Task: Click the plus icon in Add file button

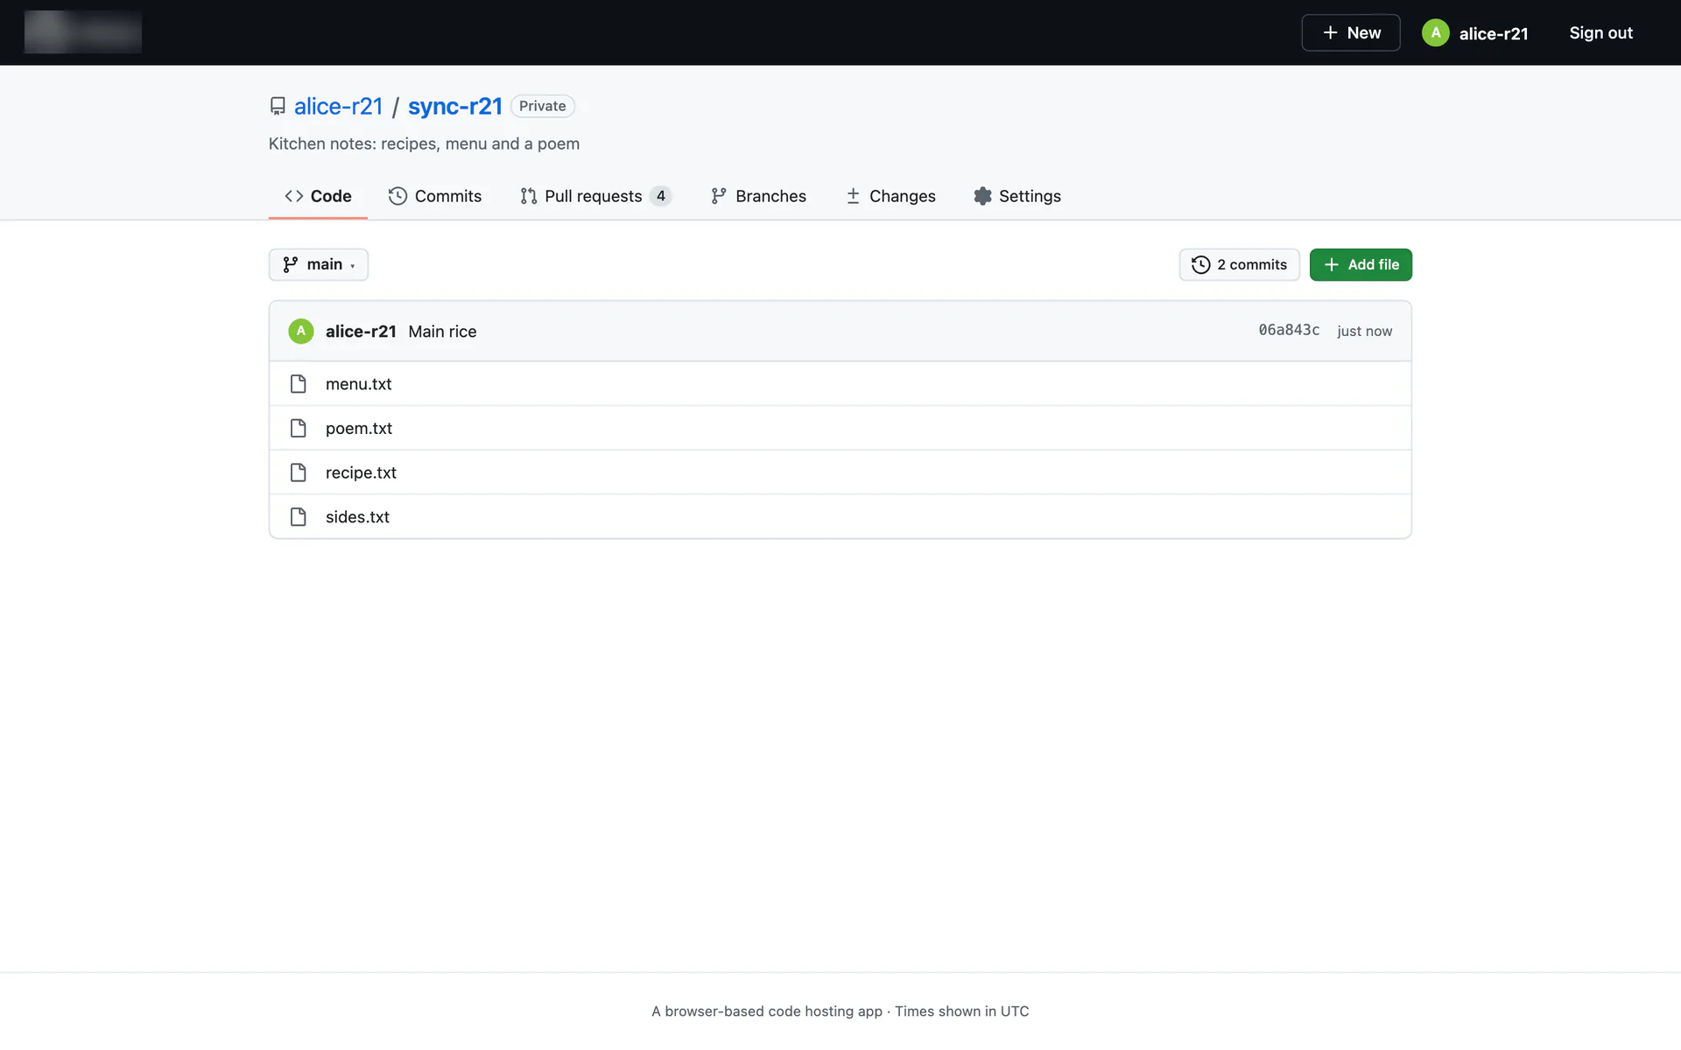Action: coord(1331,265)
